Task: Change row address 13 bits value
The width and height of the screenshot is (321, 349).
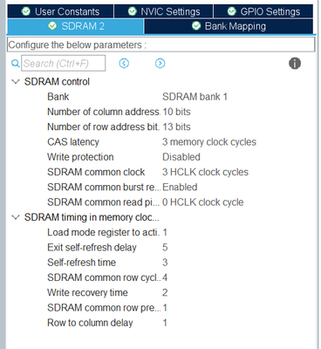Action: click(x=176, y=127)
